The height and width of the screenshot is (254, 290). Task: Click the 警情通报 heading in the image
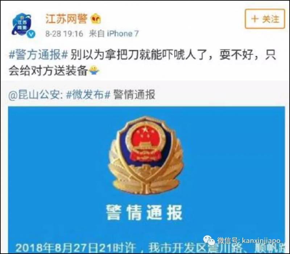click(x=144, y=212)
